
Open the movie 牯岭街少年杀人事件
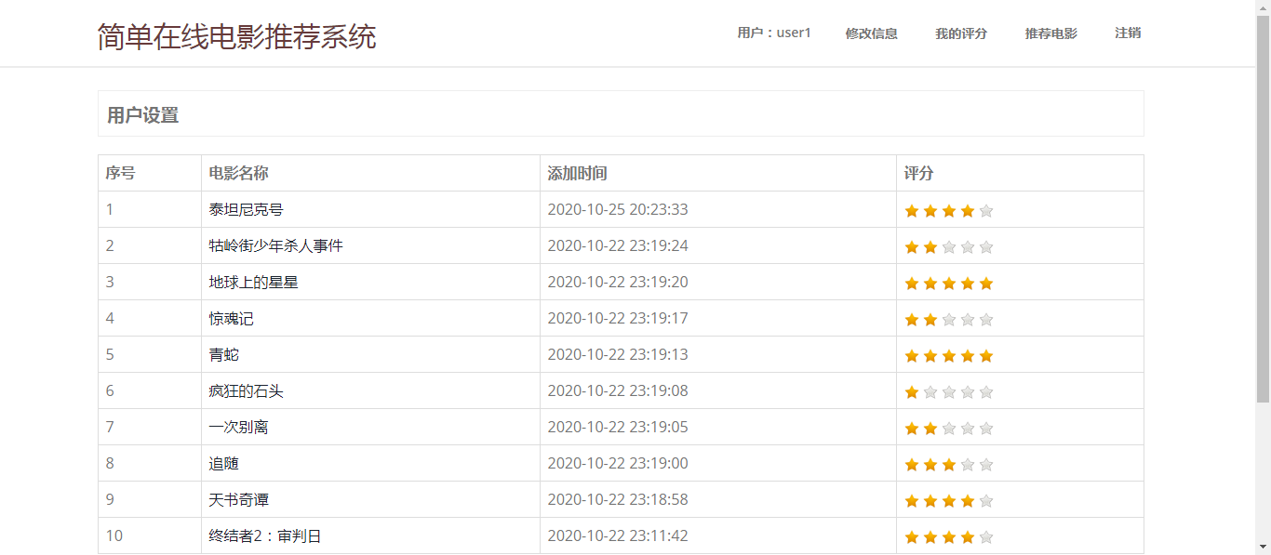[275, 245]
